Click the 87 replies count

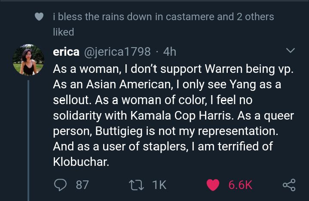point(82,185)
